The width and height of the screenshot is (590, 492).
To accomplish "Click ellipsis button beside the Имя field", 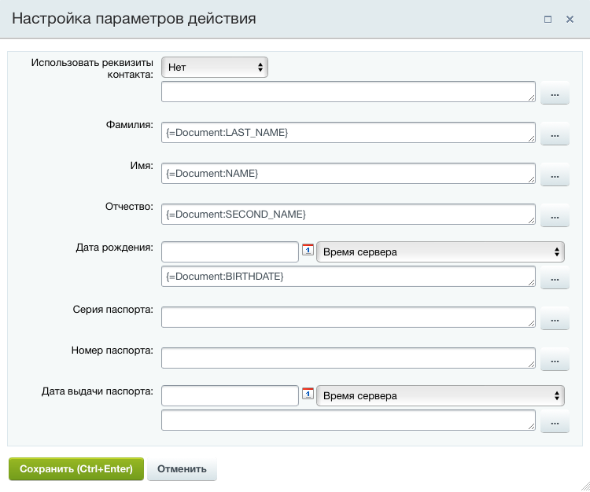I will [555, 175].
